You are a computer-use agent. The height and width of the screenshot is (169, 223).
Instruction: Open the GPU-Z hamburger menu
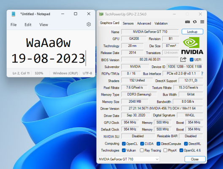[202, 22]
